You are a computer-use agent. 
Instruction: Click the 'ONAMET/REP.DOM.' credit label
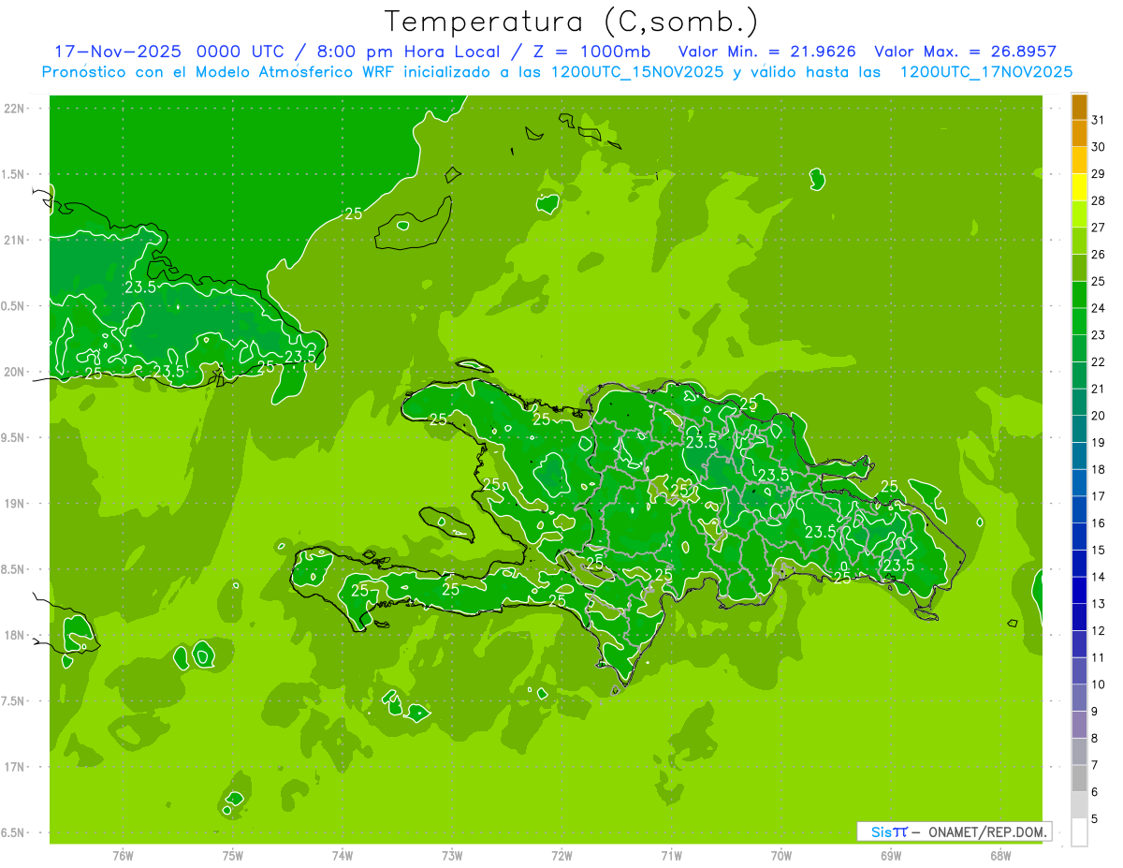coord(988,831)
